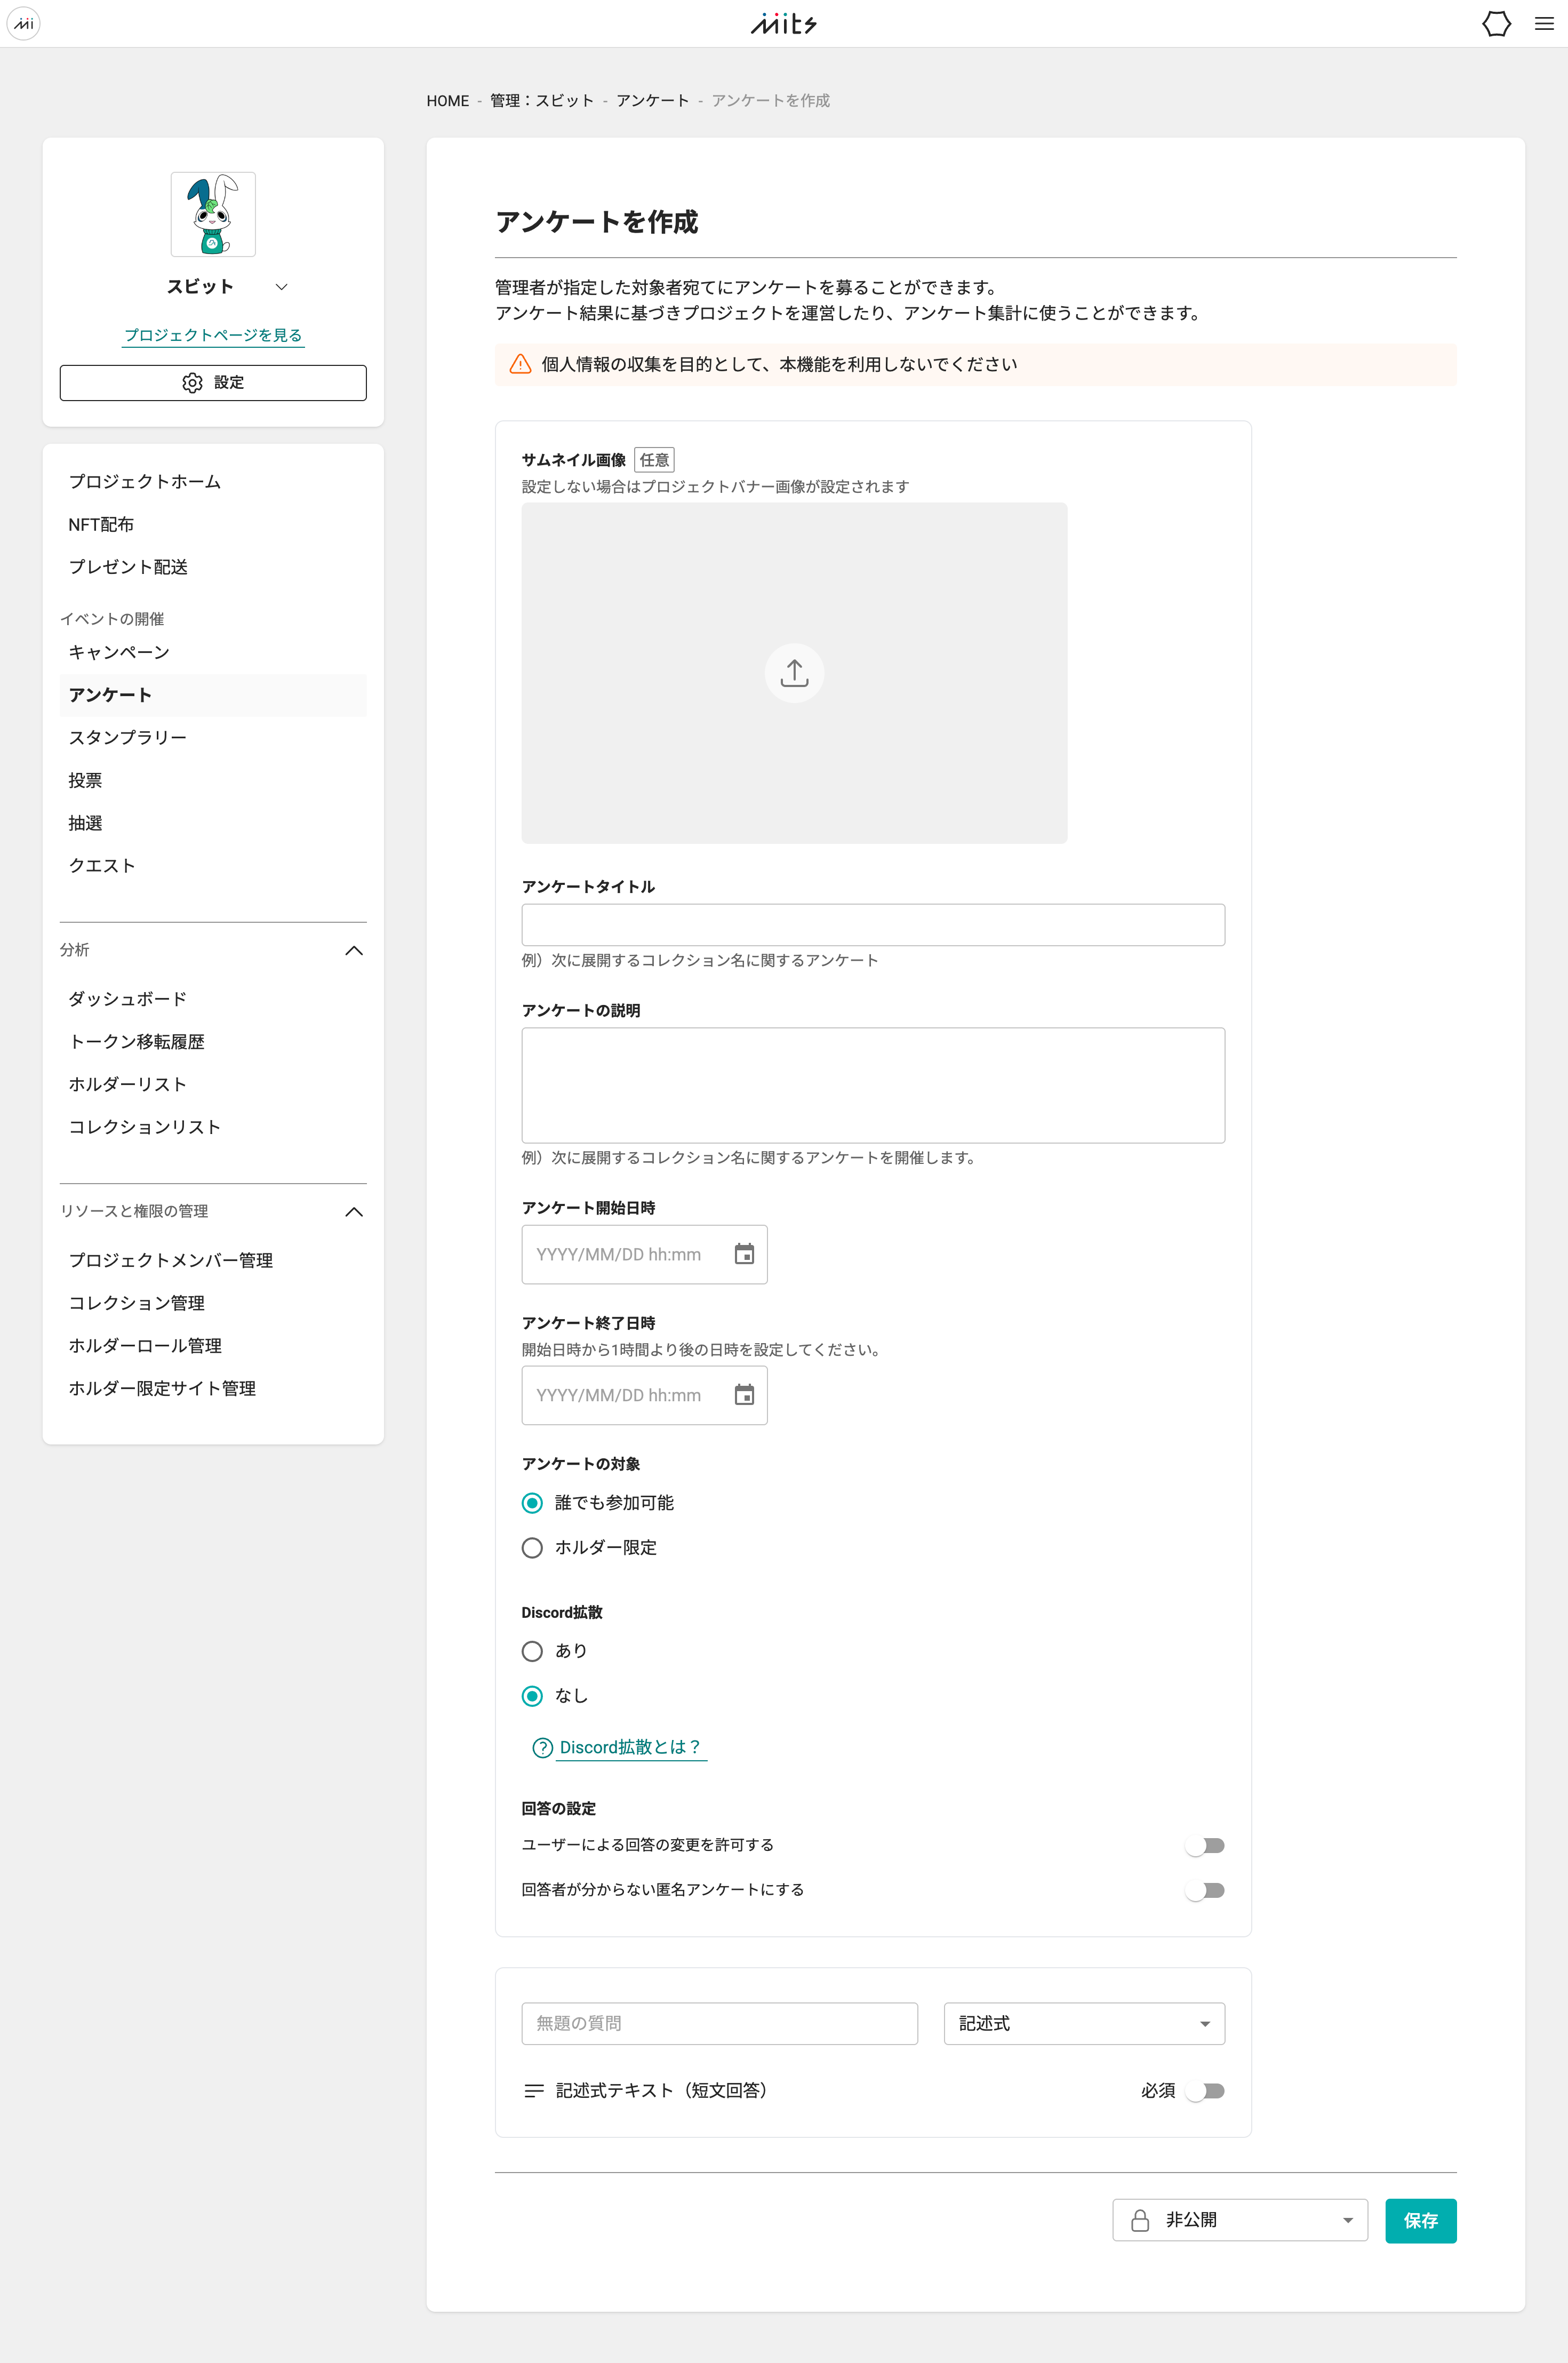Click the short-text lines icon by 記述式テキスト
The height and width of the screenshot is (2363, 1568).
pyautogui.click(x=534, y=2091)
